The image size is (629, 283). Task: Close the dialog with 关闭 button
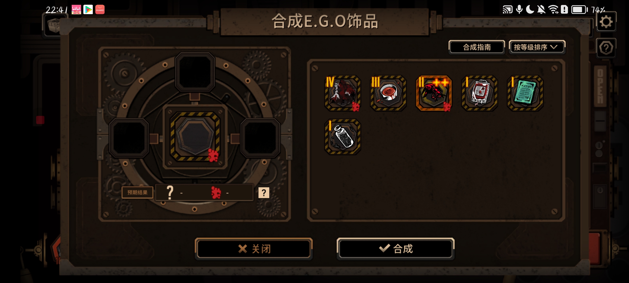[254, 249]
